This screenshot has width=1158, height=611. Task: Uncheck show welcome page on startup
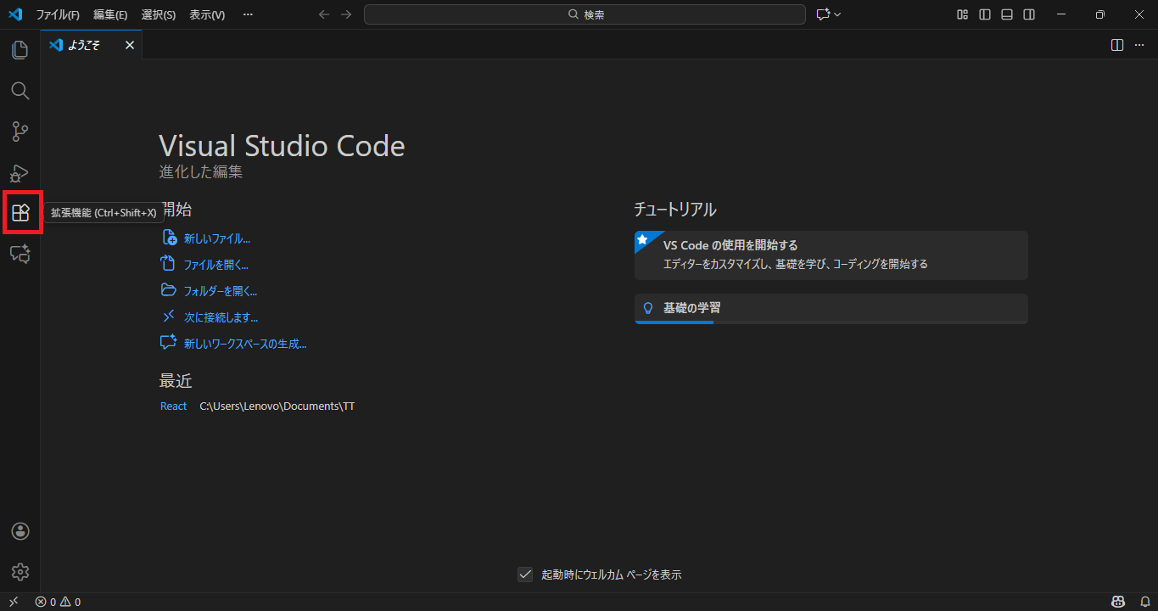click(x=525, y=575)
